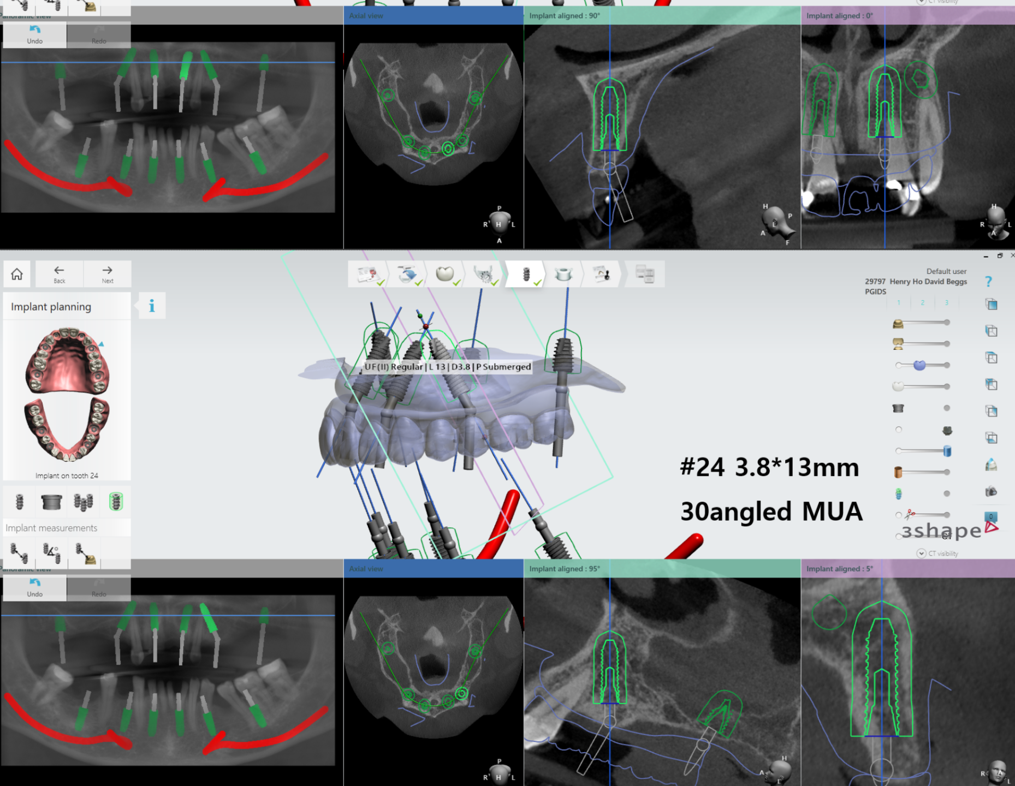Open the order form workflow step

[x=369, y=274]
